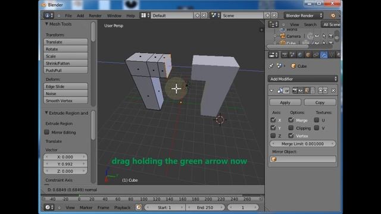
Task: Click the Cube object icon in breadcrumb
Action: coord(293,66)
